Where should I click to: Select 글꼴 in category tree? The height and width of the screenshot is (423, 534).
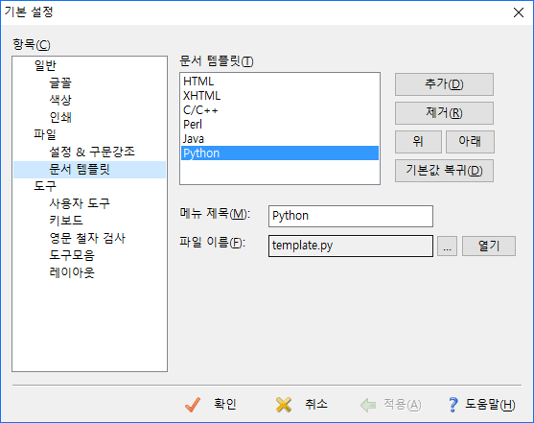click(60, 82)
